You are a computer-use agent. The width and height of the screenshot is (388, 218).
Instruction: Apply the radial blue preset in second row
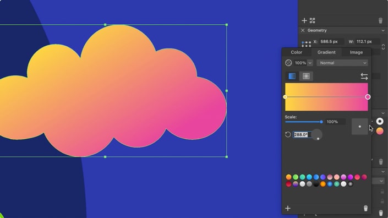(x=330, y=184)
